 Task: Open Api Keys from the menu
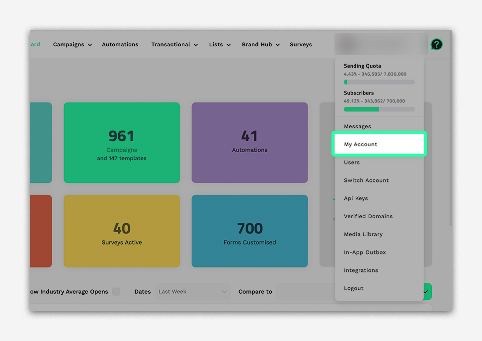coord(356,198)
